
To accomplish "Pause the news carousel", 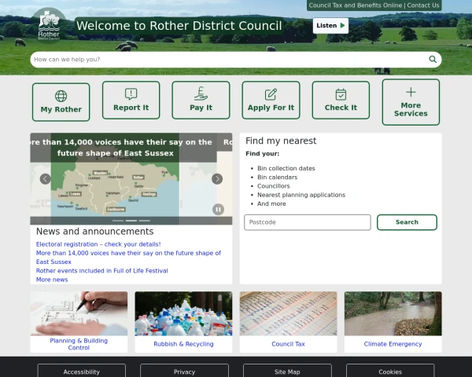I will pyautogui.click(x=218, y=209).
